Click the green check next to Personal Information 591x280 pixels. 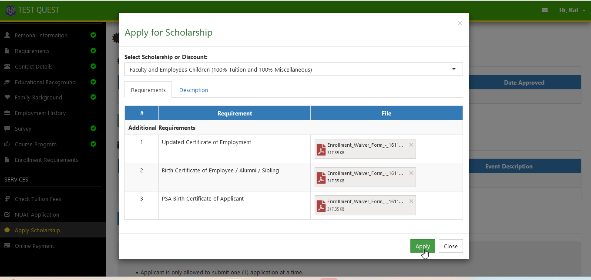93,35
